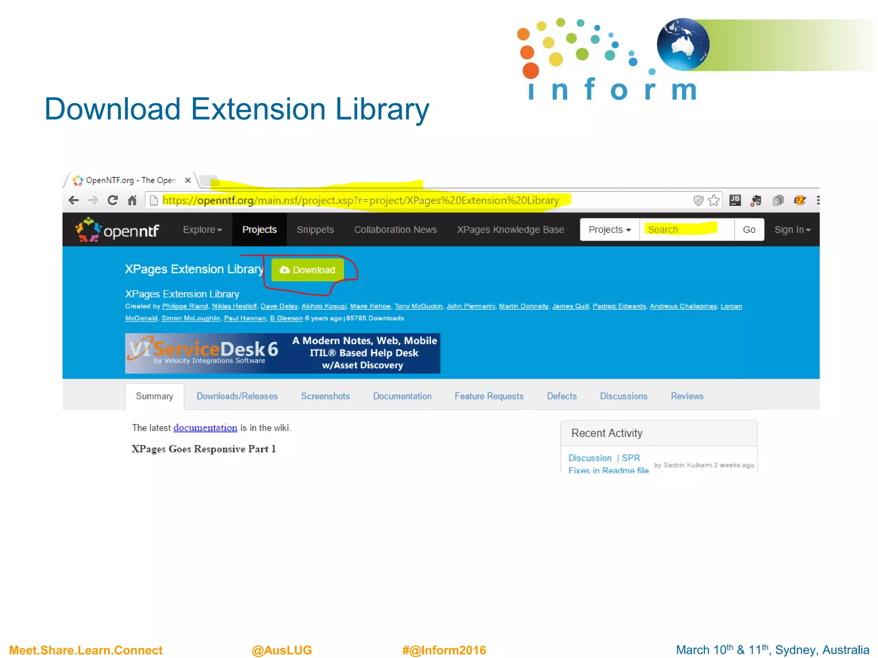This screenshot has height=658, width=878.
Task: Select the Summary tab
Action: click(154, 396)
